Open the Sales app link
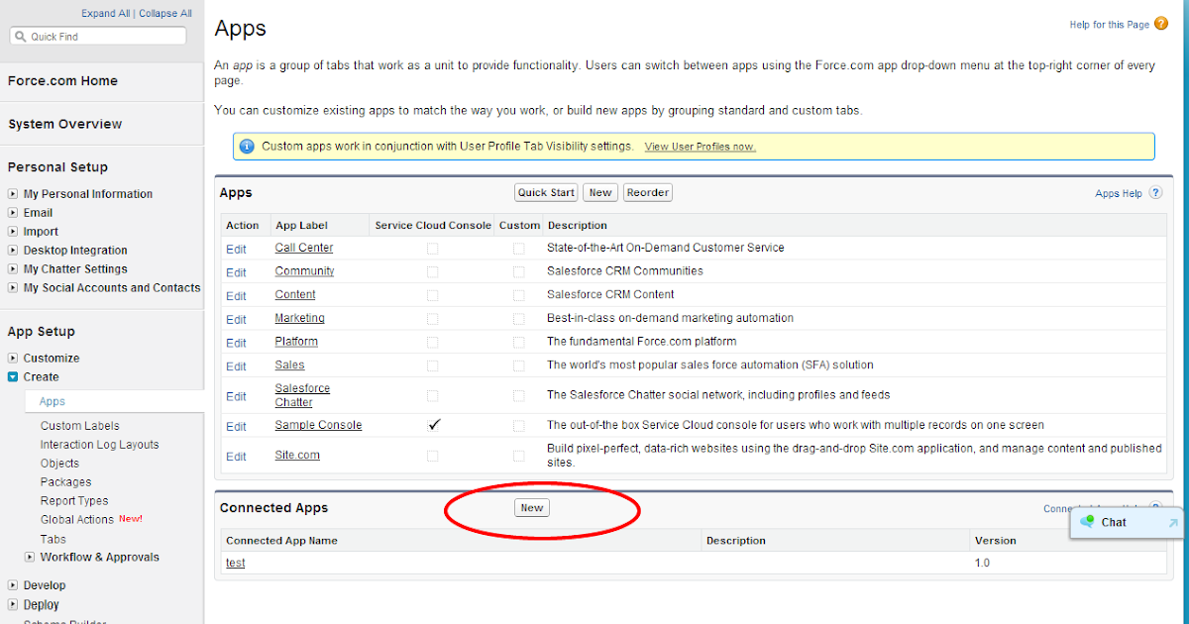The height and width of the screenshot is (624, 1189). tap(289, 364)
